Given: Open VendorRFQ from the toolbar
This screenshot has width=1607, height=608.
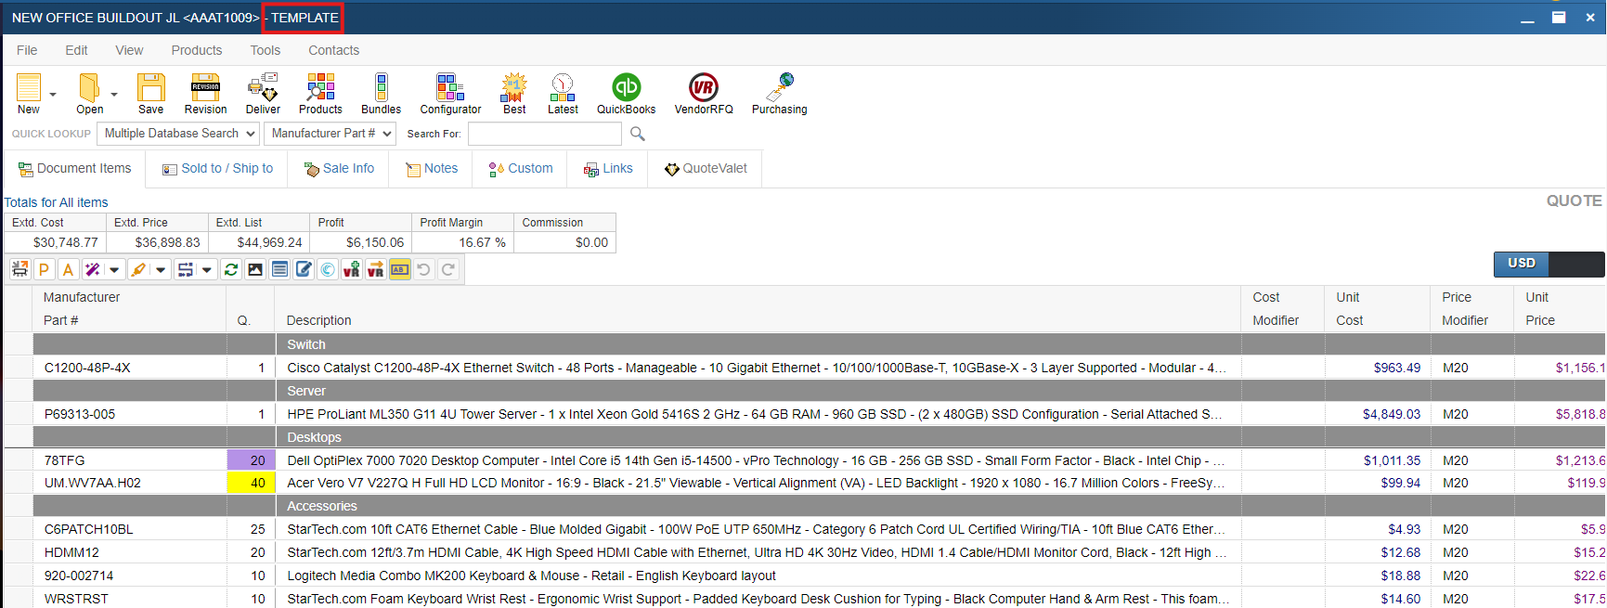Looking at the screenshot, I should [x=703, y=93].
